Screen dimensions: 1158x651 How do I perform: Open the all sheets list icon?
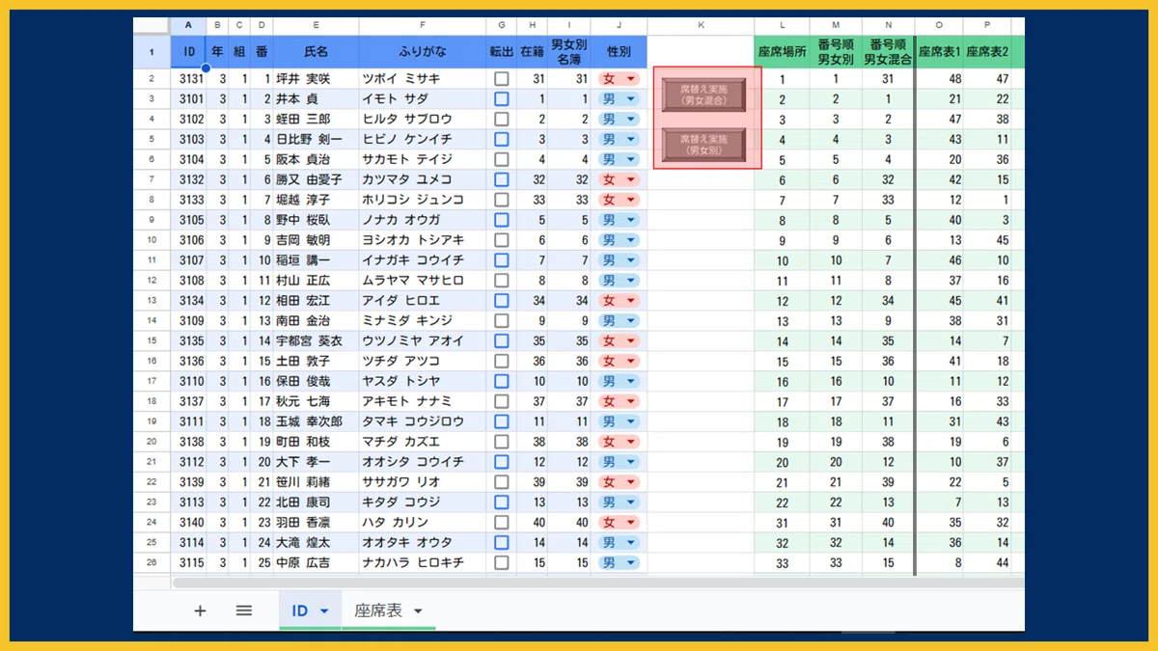244,610
